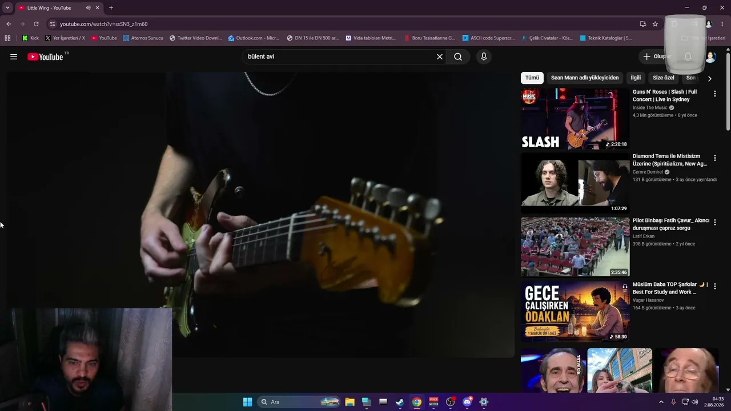Open the Çelik Civatalar bookmark
731x411 pixels.
pos(547,38)
